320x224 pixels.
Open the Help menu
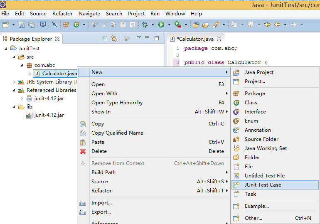coord(196,14)
